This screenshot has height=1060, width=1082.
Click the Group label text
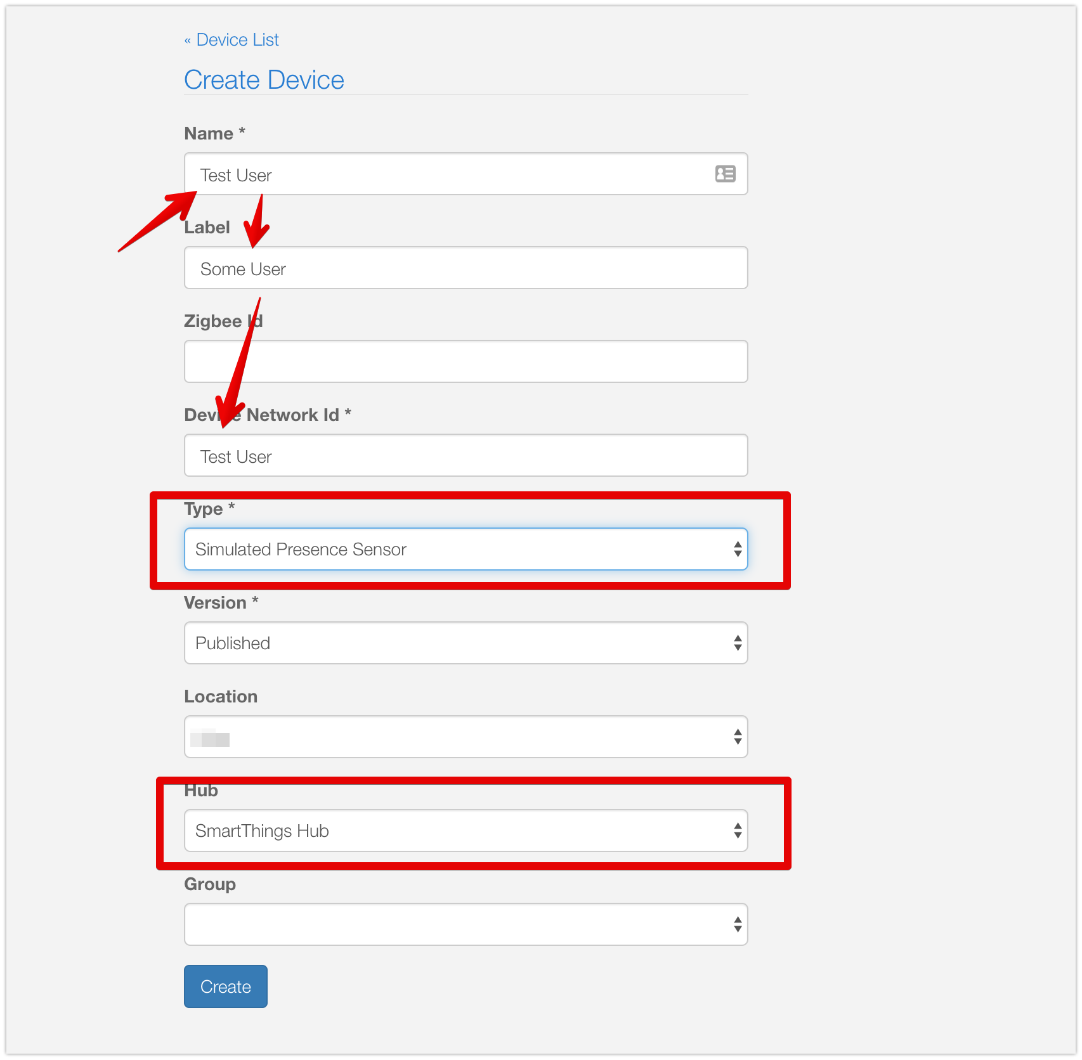210,884
